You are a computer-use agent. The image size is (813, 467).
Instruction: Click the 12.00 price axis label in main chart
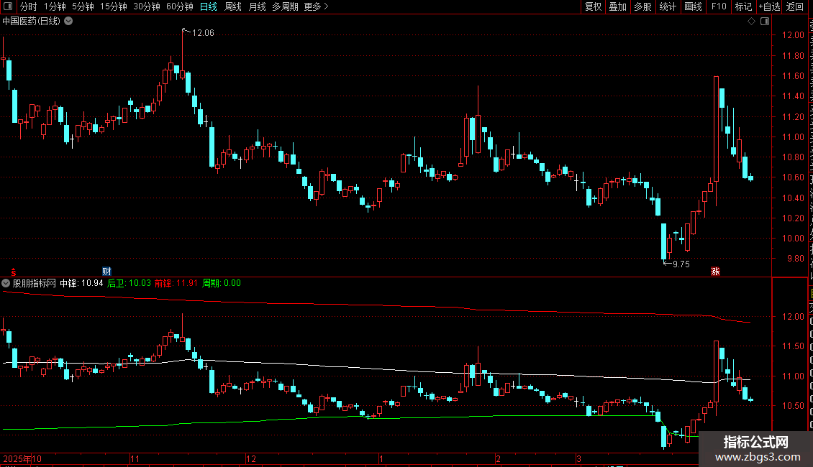click(793, 35)
